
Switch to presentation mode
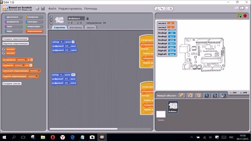(247, 8)
